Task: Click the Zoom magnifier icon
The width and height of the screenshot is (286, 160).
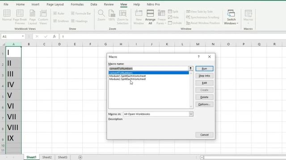Action: tap(101, 13)
